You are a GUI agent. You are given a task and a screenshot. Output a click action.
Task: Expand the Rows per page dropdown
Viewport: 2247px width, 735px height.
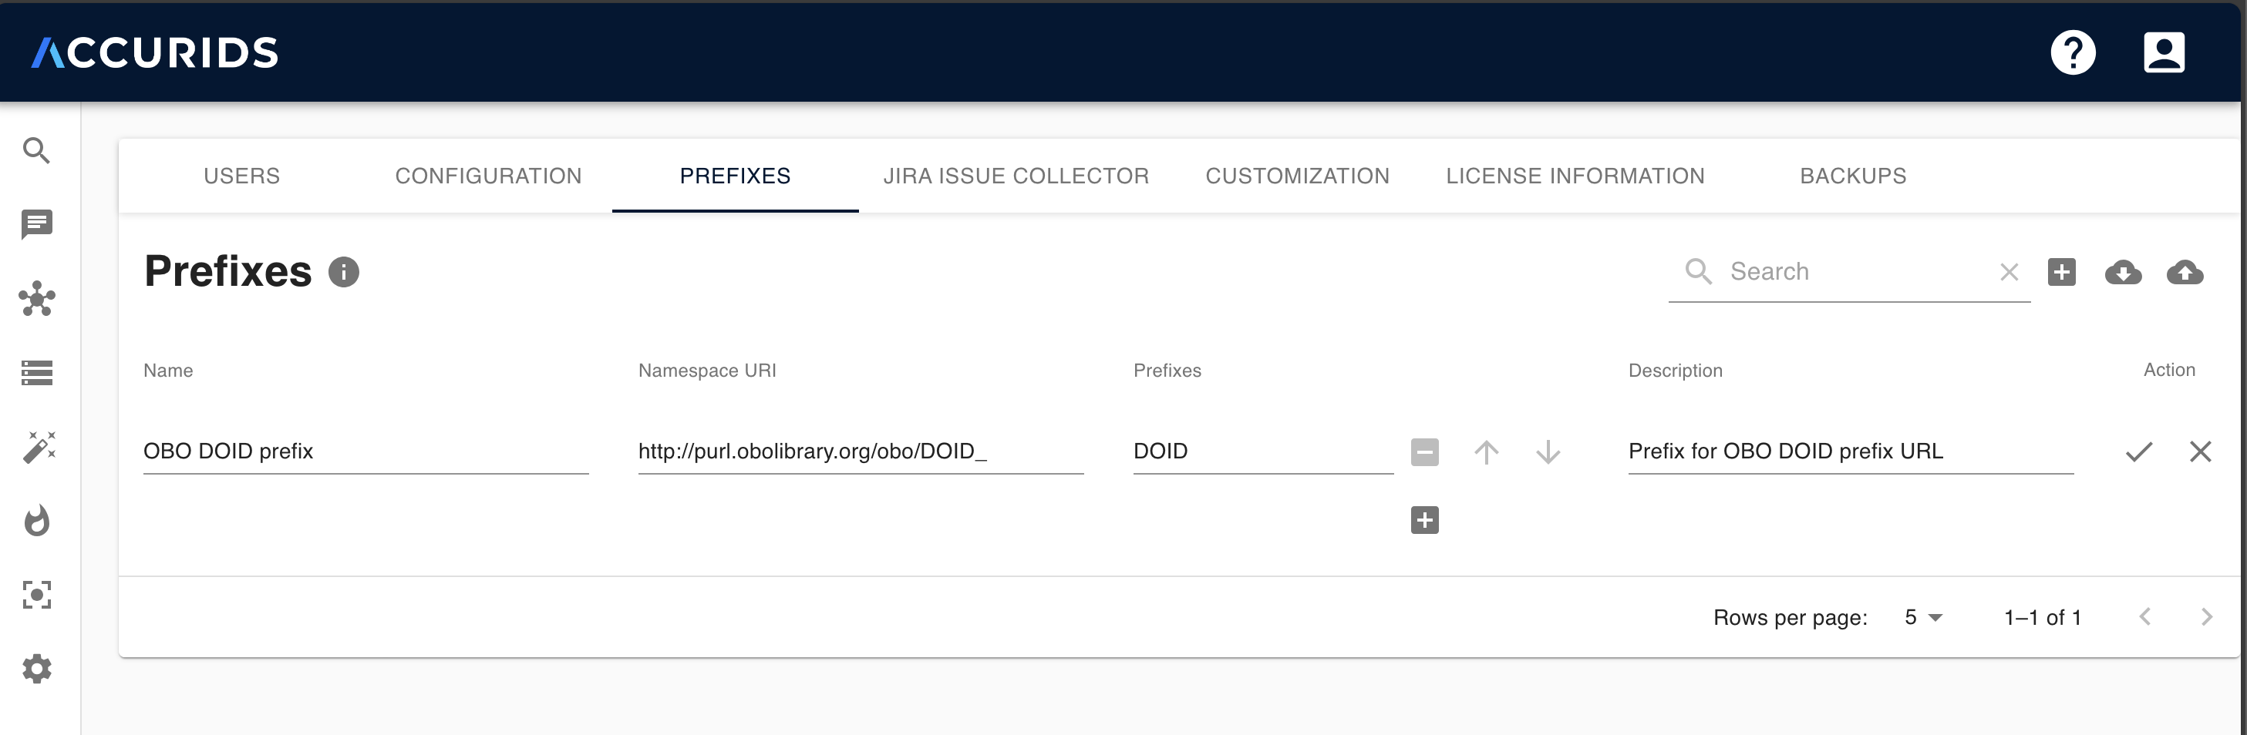click(1923, 617)
